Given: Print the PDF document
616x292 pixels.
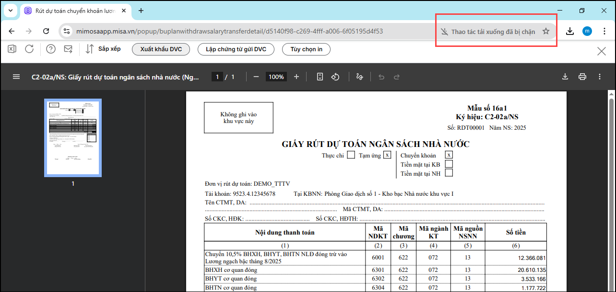Looking at the screenshot, I should click(x=582, y=77).
